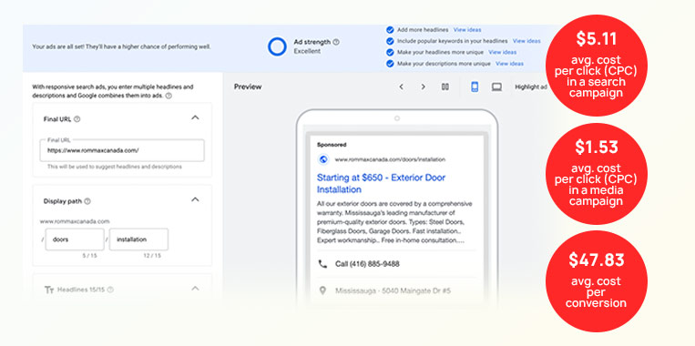Screen dimensions: 695x346
Task: Open View ideas for unique descriptions
Action: (x=509, y=64)
